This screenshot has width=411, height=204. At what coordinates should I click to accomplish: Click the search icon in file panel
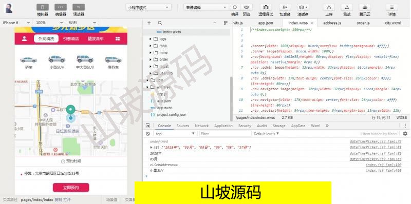tap(160, 23)
